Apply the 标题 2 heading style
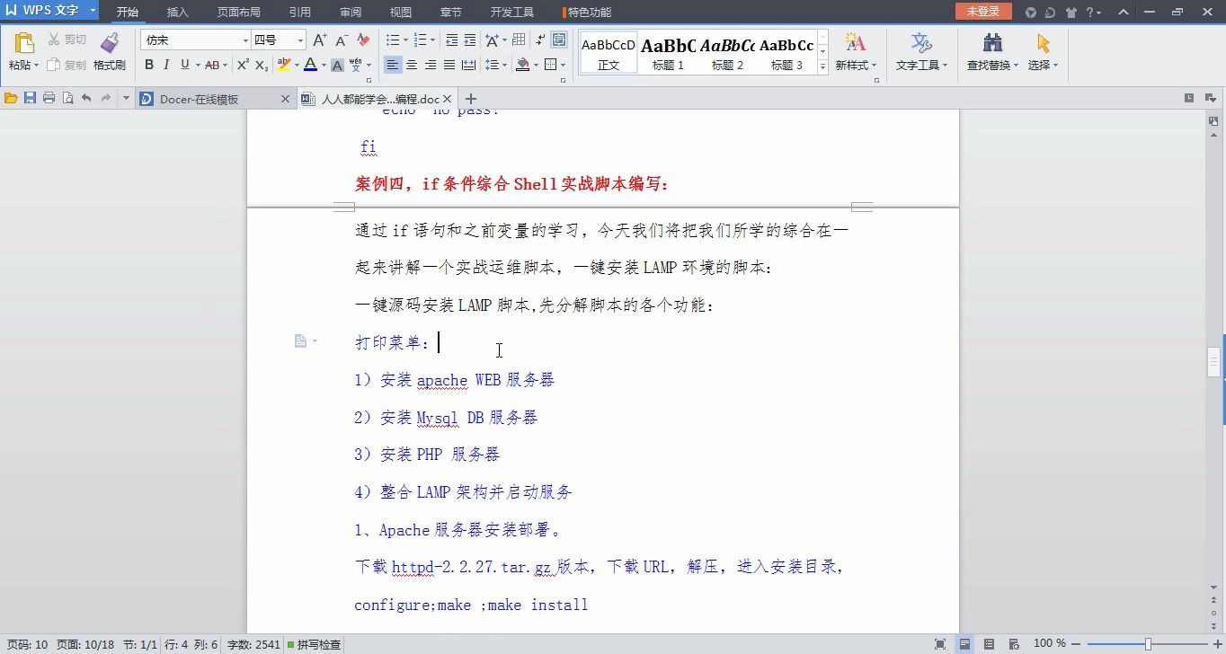This screenshot has width=1226, height=654. point(727,53)
